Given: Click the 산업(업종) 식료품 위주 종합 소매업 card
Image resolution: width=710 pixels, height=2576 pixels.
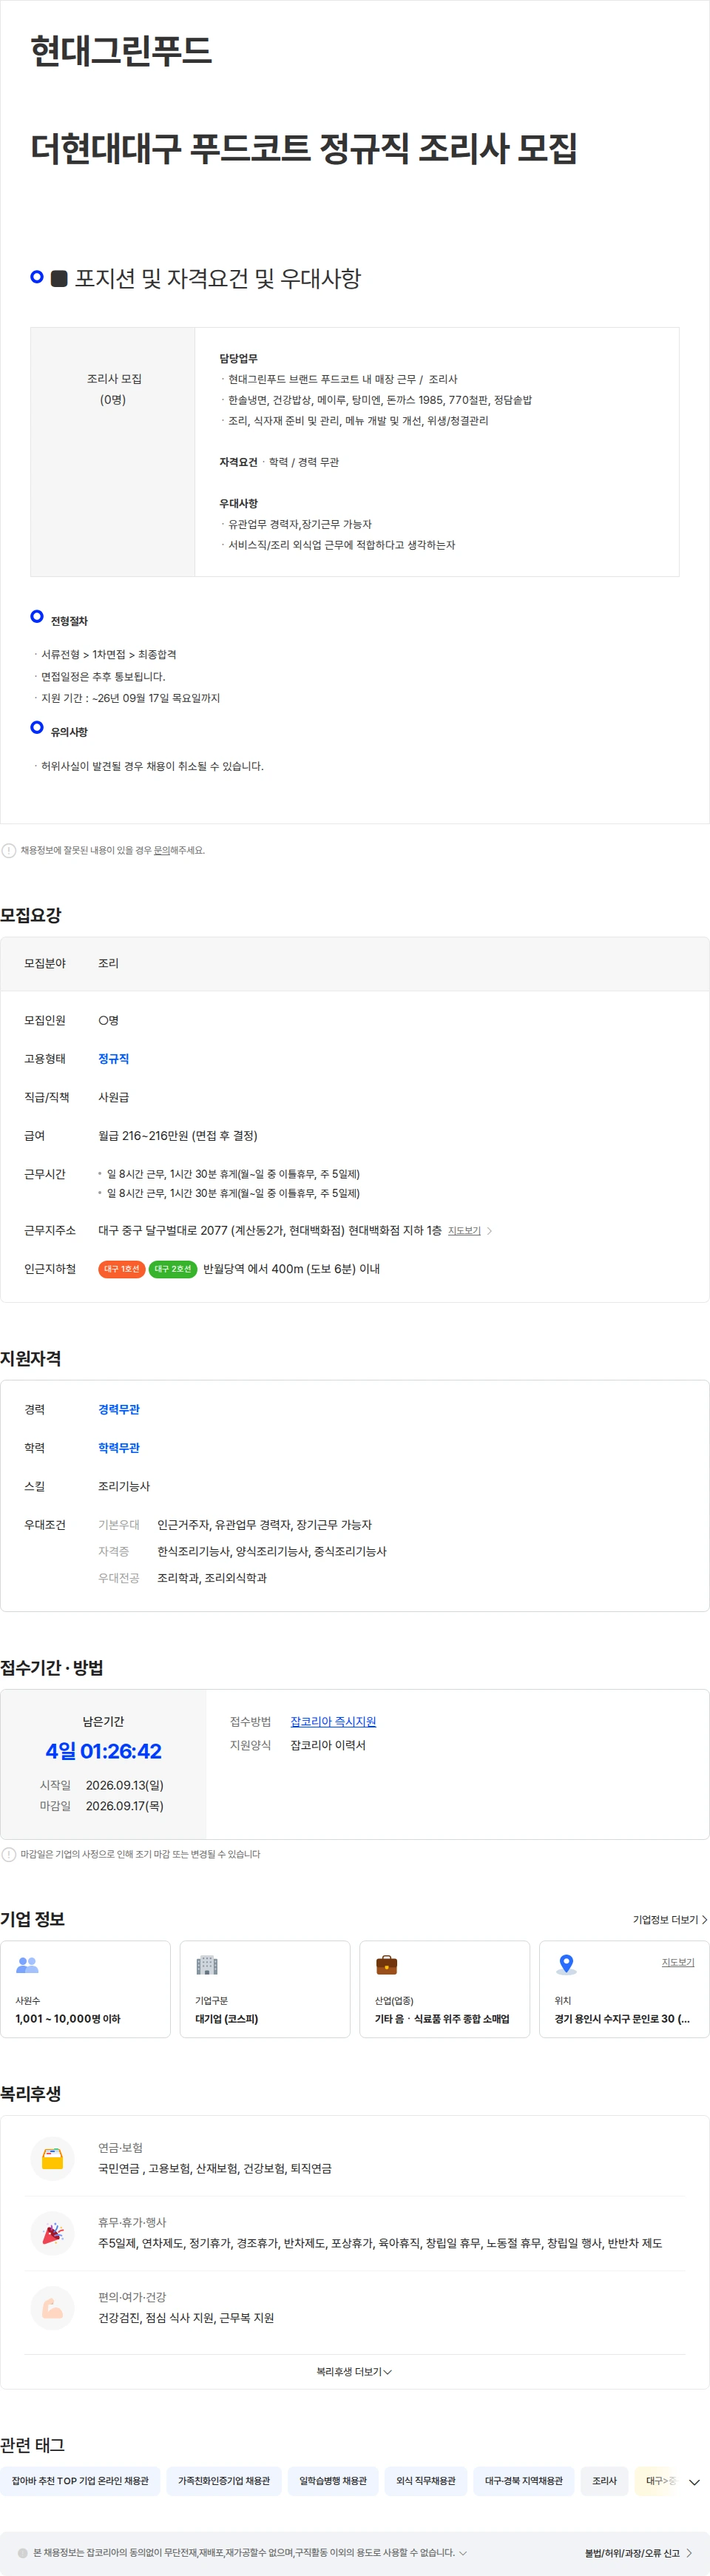Looking at the screenshot, I should point(444,1989).
